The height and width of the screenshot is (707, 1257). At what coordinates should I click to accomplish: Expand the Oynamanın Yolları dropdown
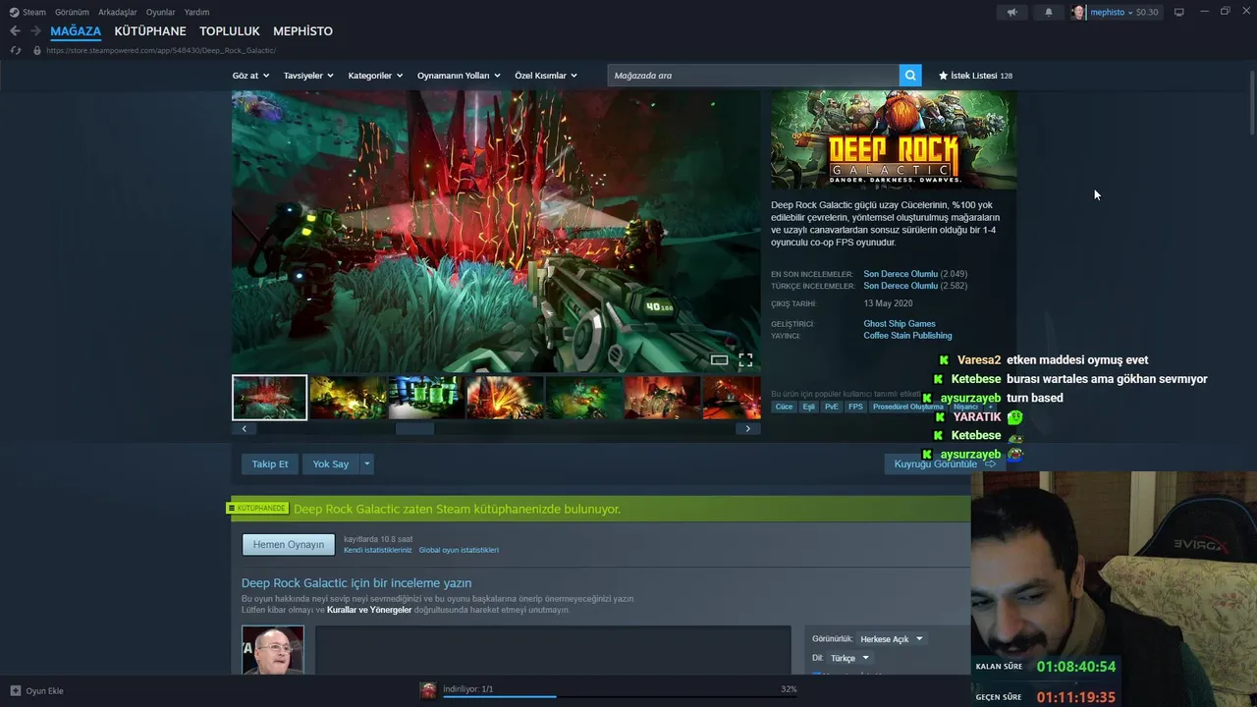[459, 76]
